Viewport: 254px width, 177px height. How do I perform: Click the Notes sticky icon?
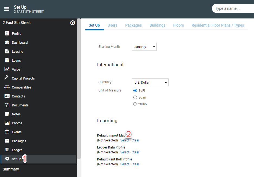tap(7, 114)
